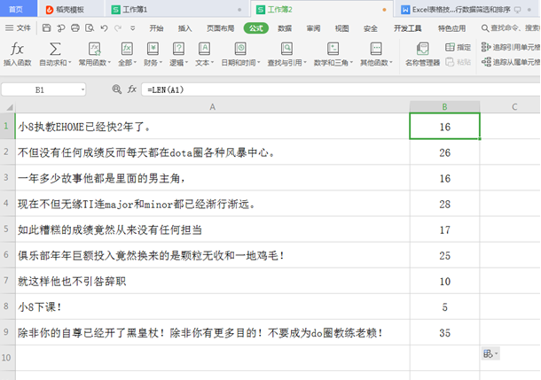This screenshot has width=541, height=380.
Task: Click the search command magnifier icon
Action: click(485, 28)
